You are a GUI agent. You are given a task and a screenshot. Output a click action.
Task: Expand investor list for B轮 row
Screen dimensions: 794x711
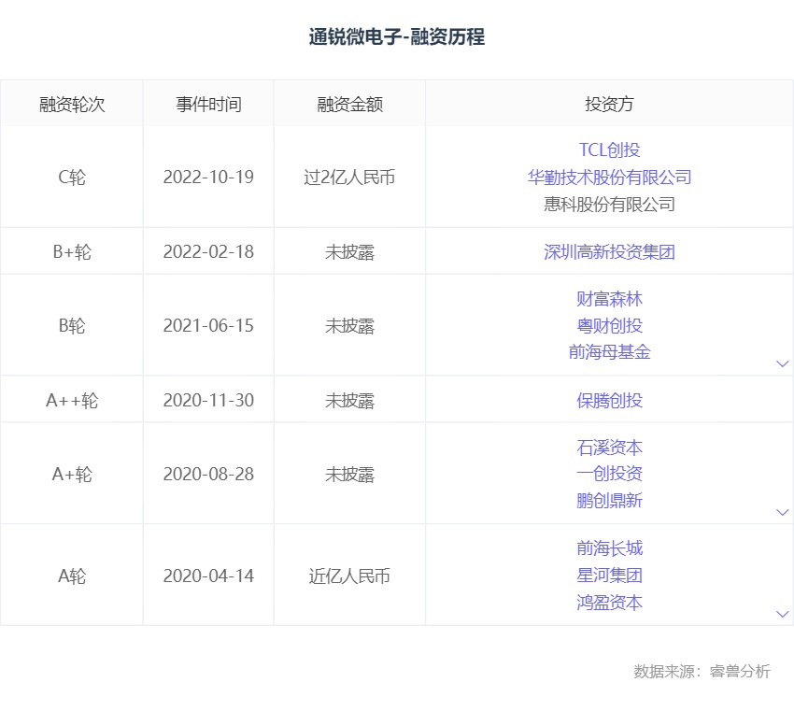[783, 363]
